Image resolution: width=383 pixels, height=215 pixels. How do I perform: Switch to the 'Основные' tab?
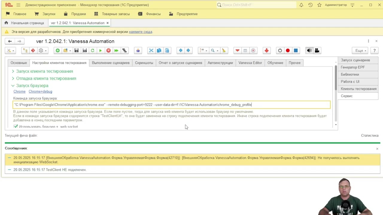tap(19, 63)
